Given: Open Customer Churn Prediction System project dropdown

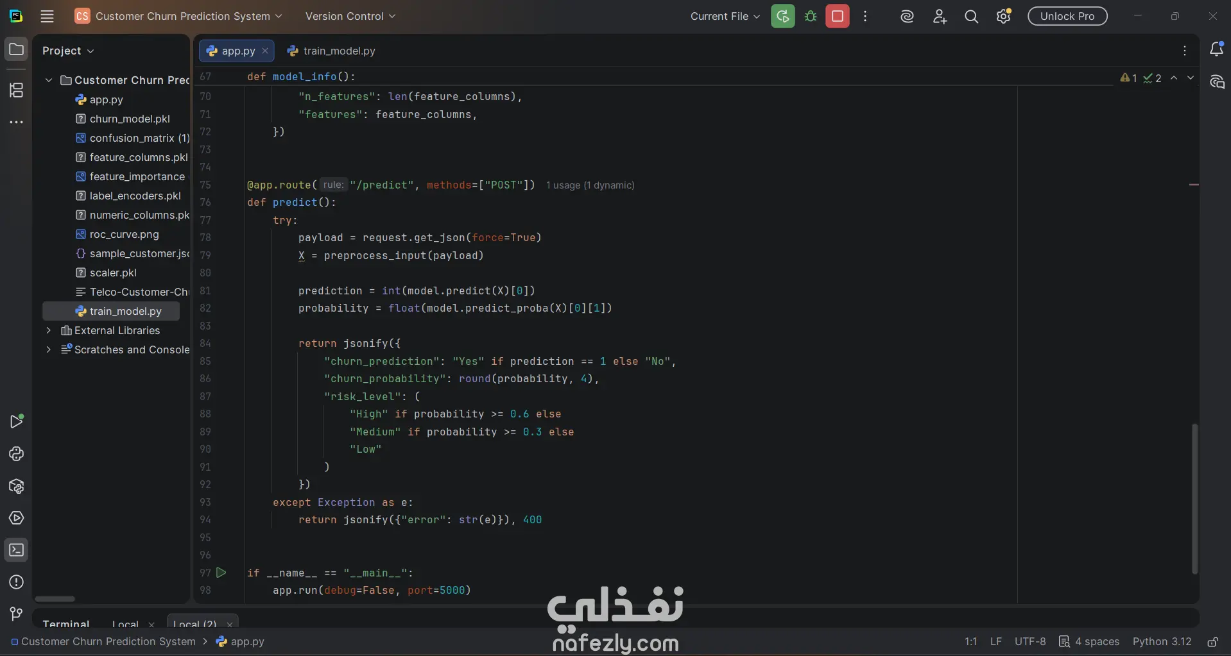Looking at the screenshot, I should pos(178,16).
